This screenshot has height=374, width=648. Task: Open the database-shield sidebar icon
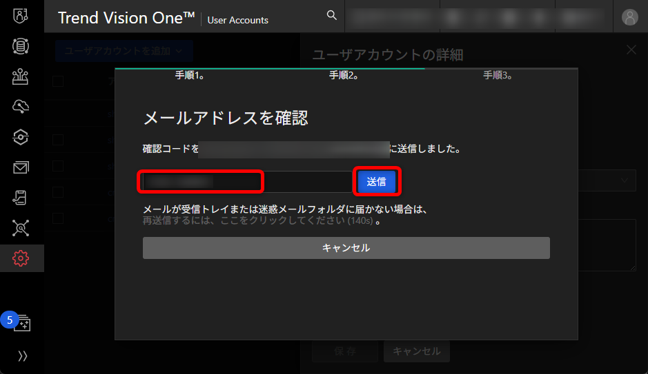[x=20, y=46]
